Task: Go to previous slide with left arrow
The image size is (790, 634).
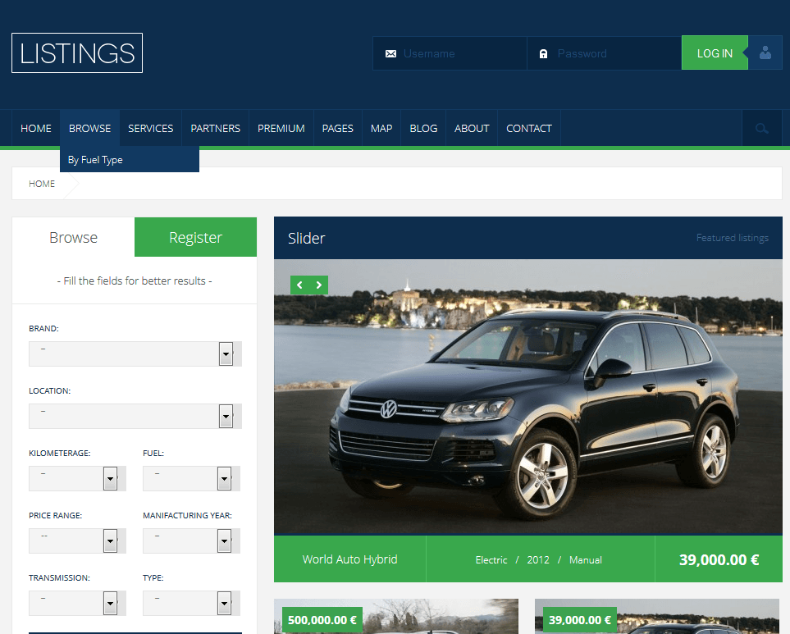Action: pos(299,285)
